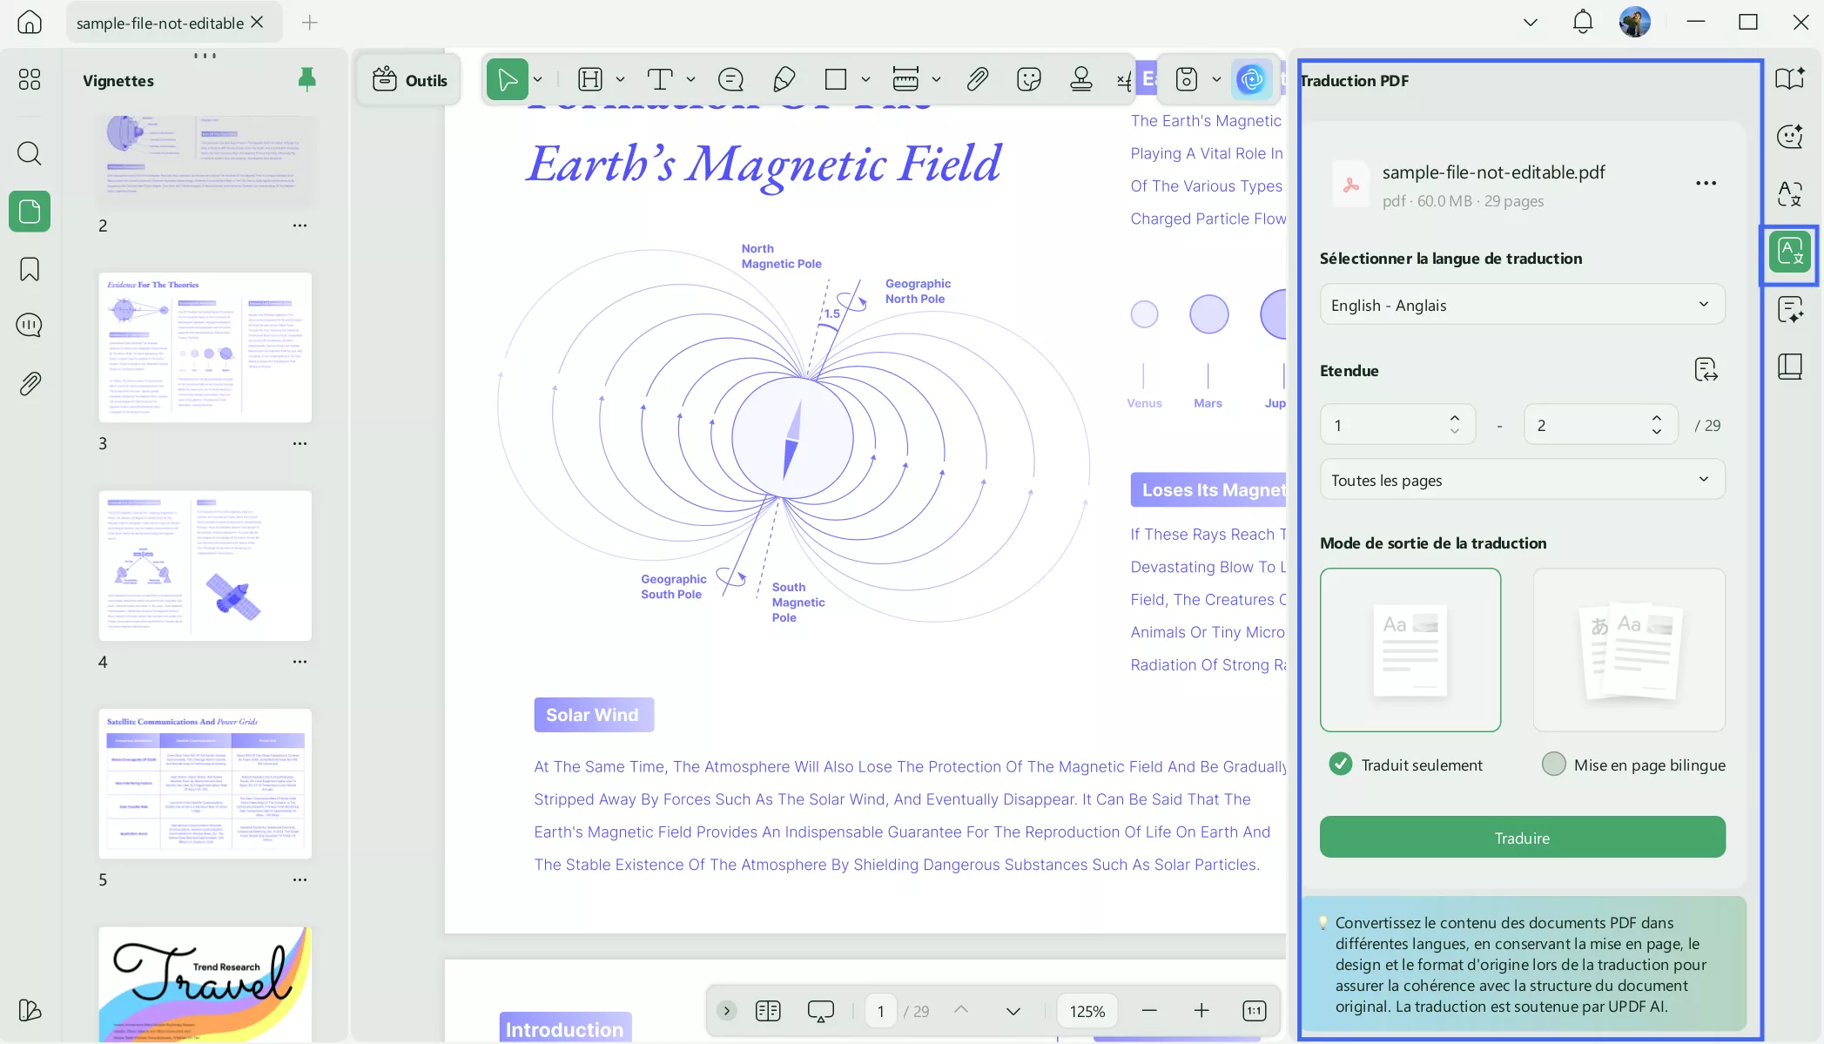Viewport: 1824px width, 1044px height.
Task: Open page 3 thumbnail options menu
Action: coord(300,444)
